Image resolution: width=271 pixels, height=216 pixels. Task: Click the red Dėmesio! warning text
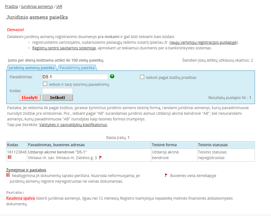[x=16, y=30]
